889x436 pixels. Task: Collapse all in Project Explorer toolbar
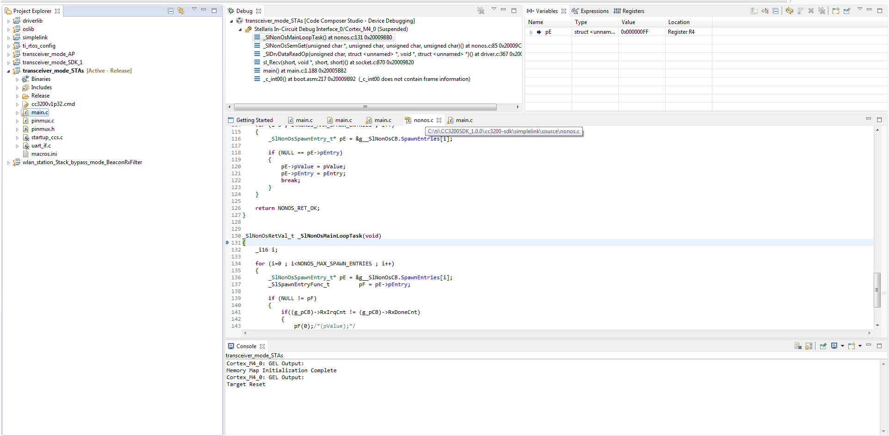point(170,11)
